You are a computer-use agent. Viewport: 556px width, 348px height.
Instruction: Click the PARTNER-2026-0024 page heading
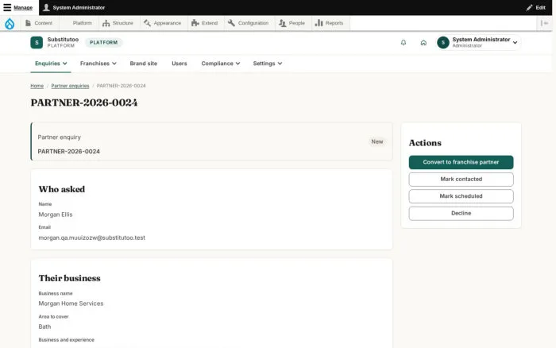click(x=84, y=102)
